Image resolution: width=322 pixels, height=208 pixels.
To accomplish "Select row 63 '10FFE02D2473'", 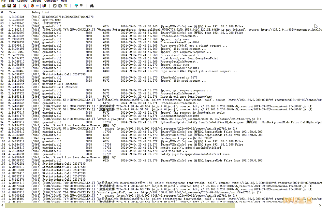I will coord(161,23).
